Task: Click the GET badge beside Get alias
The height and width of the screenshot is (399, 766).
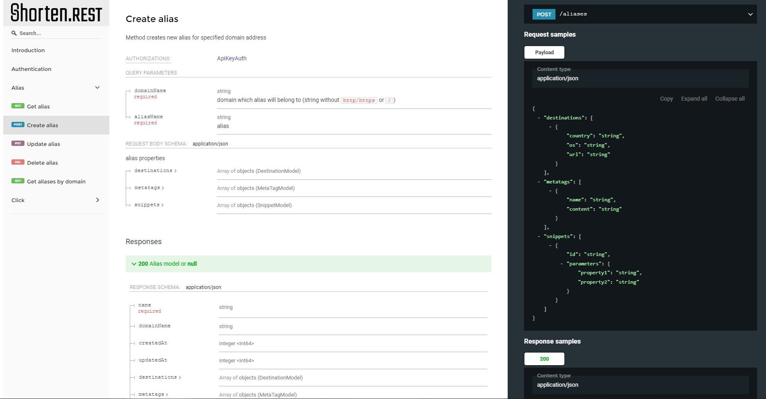Action: click(18, 106)
